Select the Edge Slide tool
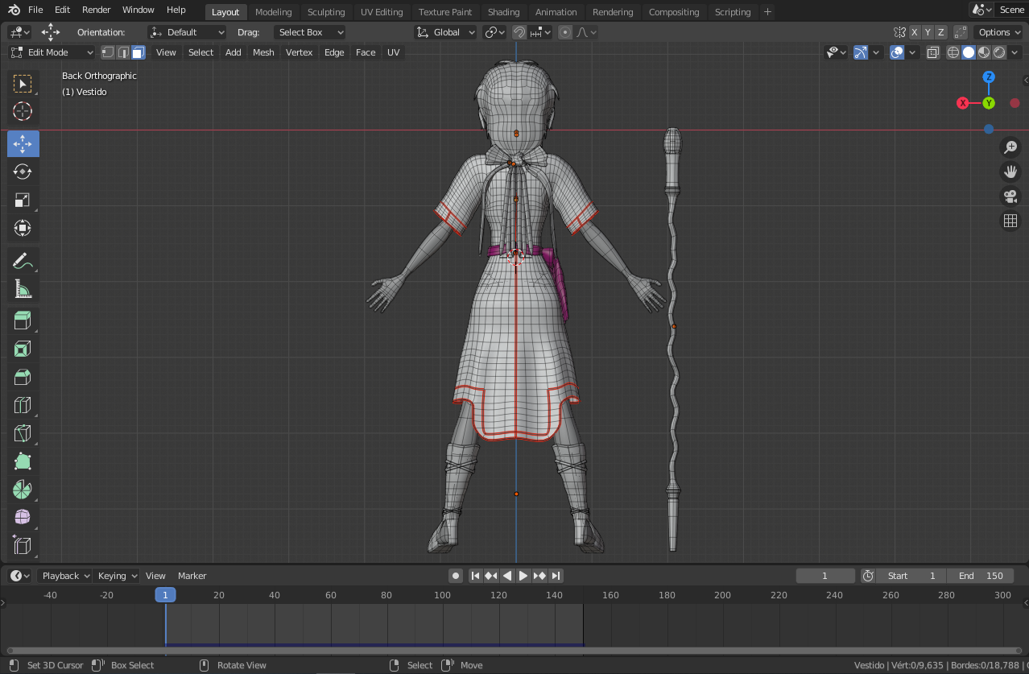 click(x=23, y=545)
